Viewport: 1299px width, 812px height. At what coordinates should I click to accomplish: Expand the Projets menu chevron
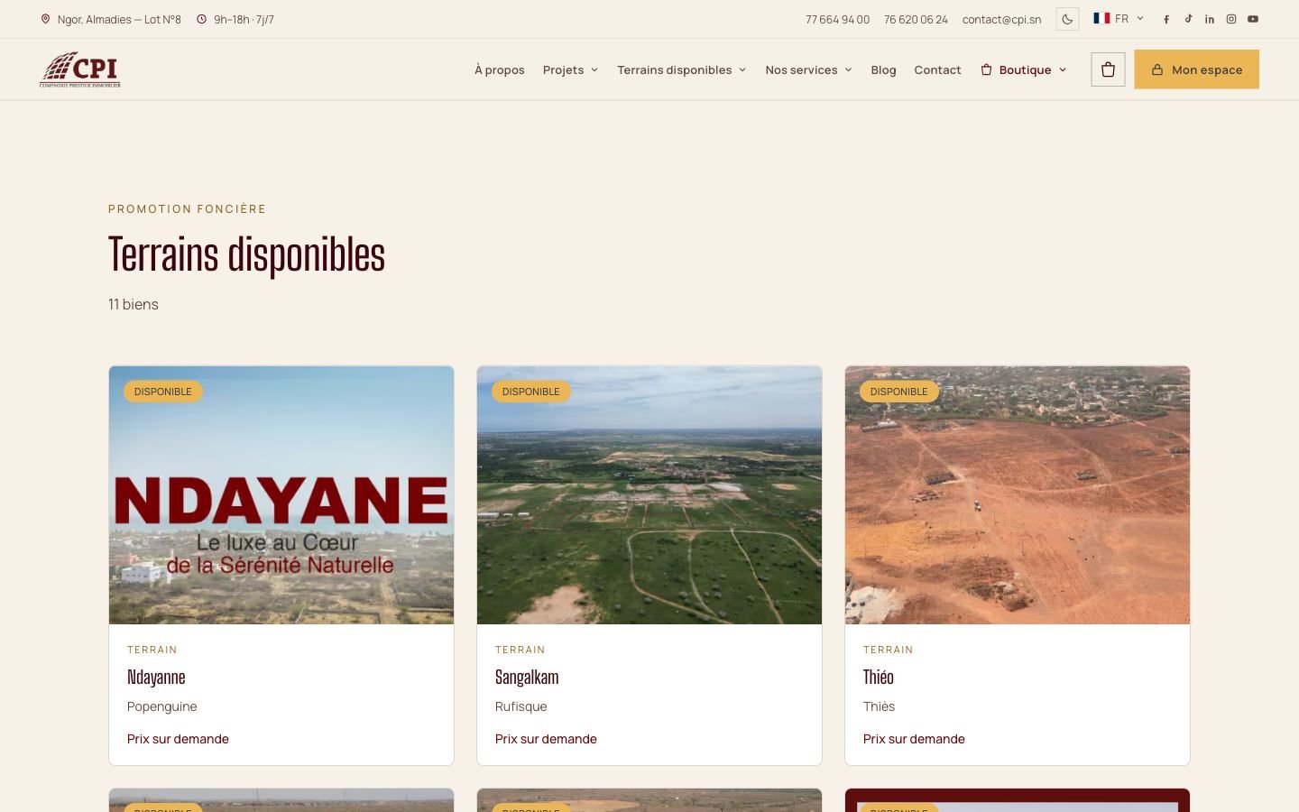tap(594, 69)
